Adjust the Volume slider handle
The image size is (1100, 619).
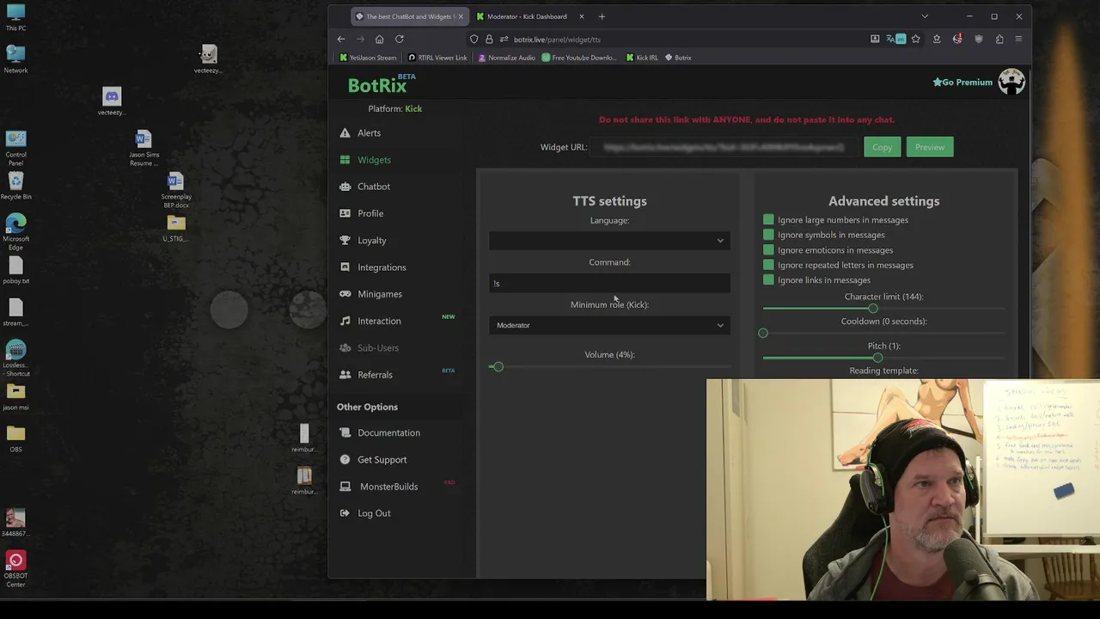tap(498, 367)
